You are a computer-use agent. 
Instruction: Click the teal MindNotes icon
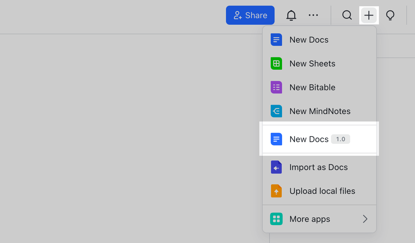[x=276, y=111]
